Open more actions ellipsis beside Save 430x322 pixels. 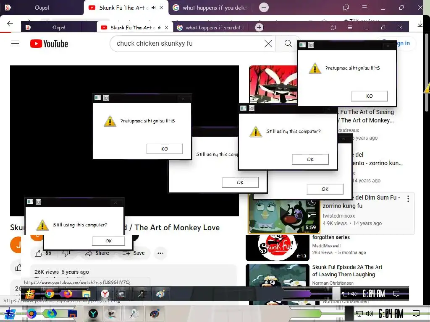160,253
